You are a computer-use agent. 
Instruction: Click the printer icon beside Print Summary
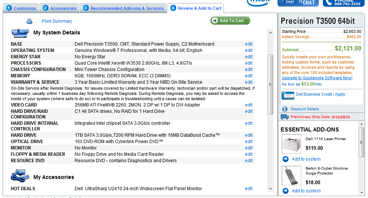point(29,21)
